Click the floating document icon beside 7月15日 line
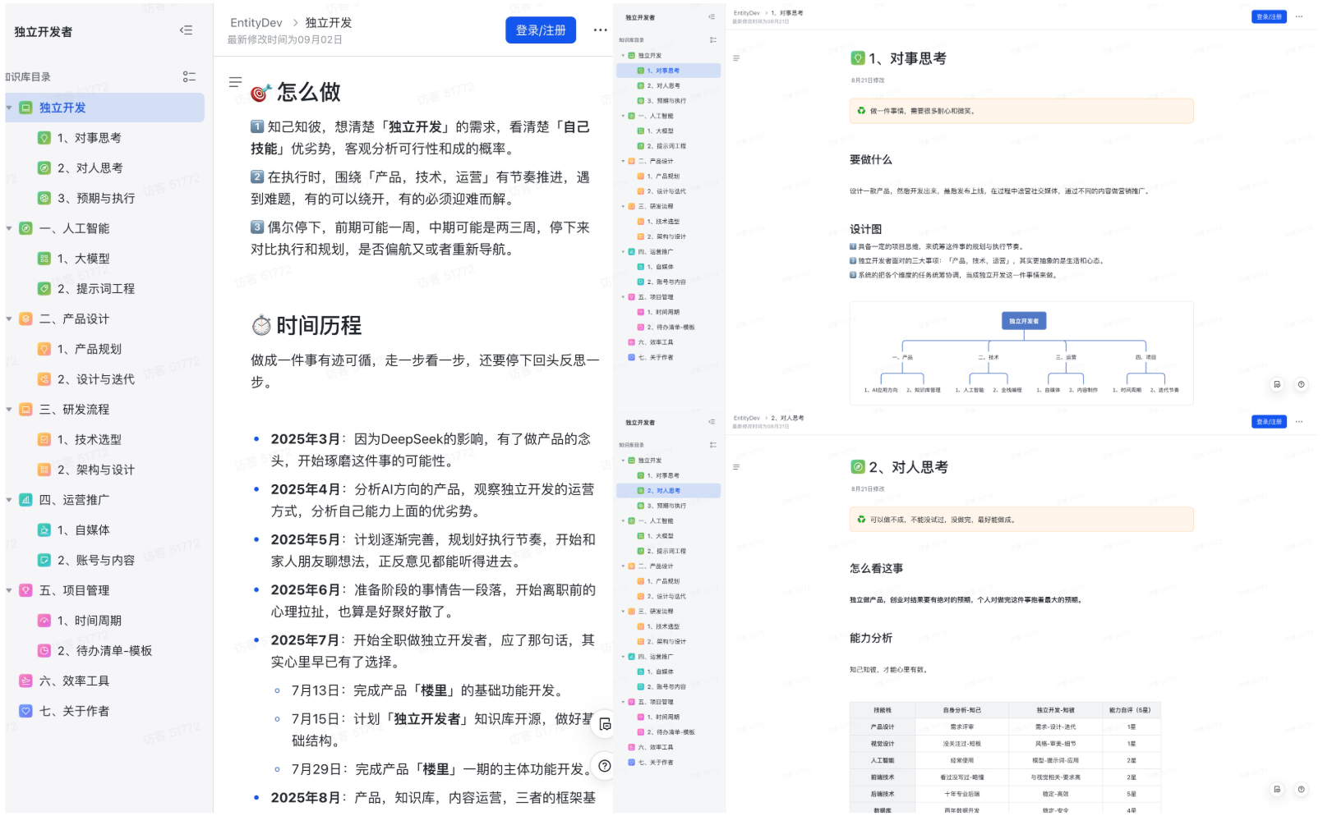Viewport: 1323px width, 816px height. pos(605,724)
